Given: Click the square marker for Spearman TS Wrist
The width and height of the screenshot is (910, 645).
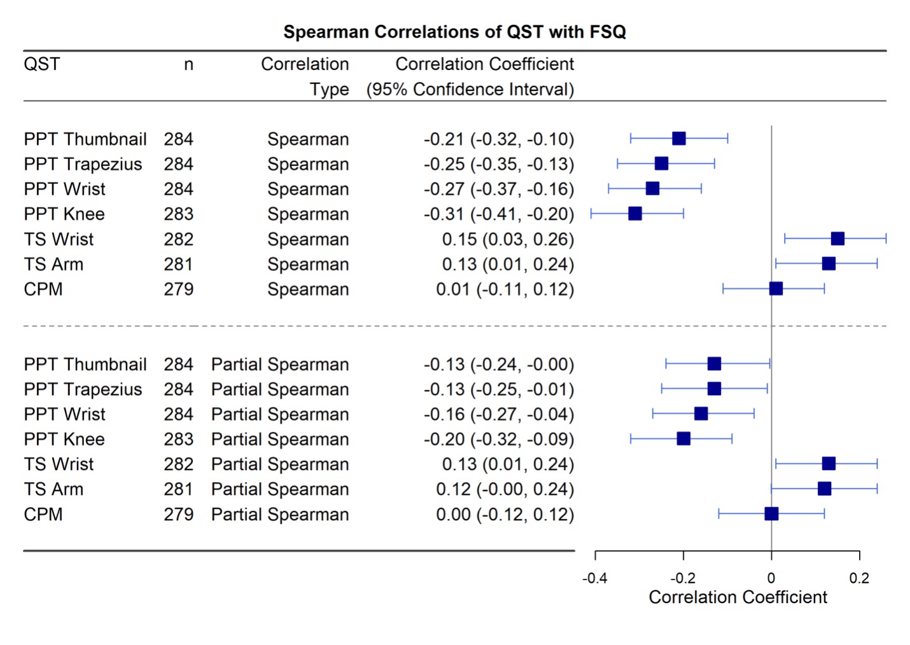Looking at the screenshot, I should tap(837, 239).
